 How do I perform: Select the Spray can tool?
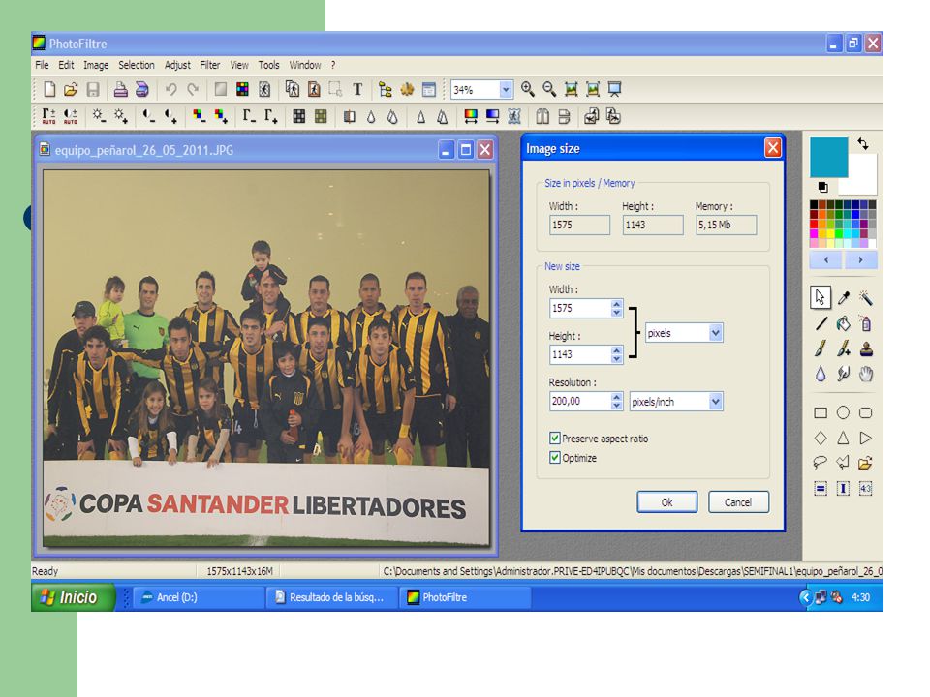click(x=866, y=323)
